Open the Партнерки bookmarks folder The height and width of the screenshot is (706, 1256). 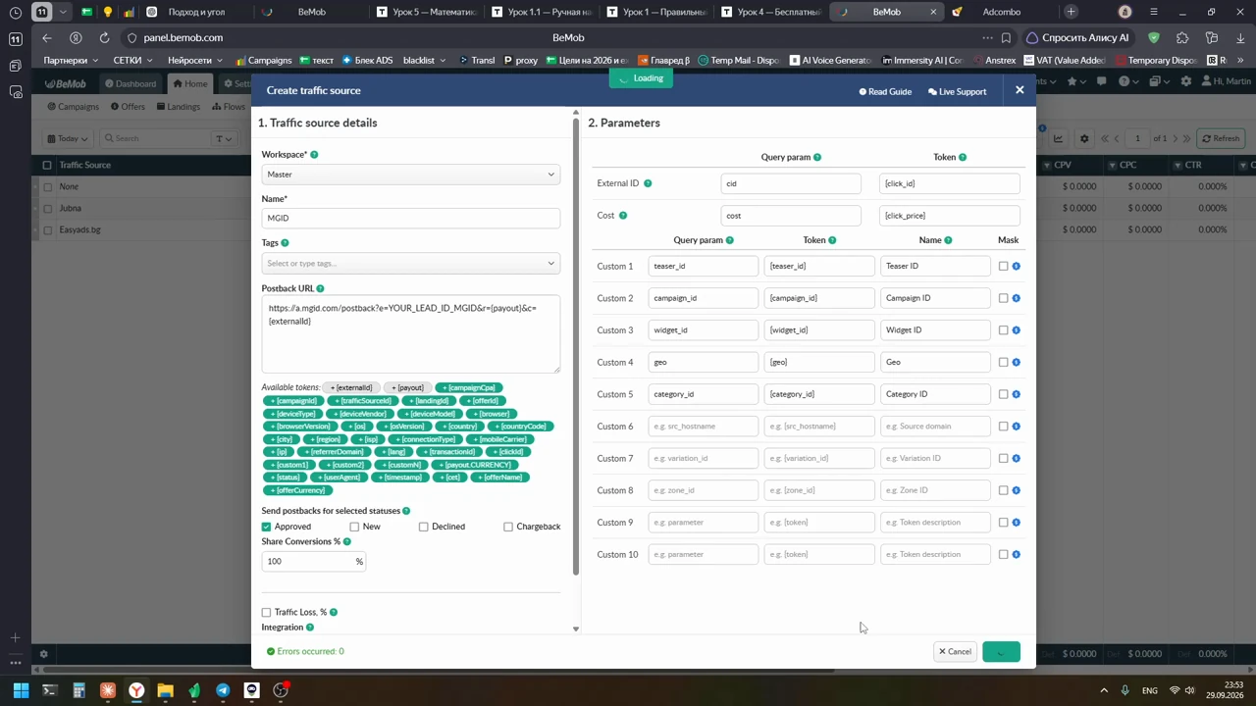tap(71, 60)
